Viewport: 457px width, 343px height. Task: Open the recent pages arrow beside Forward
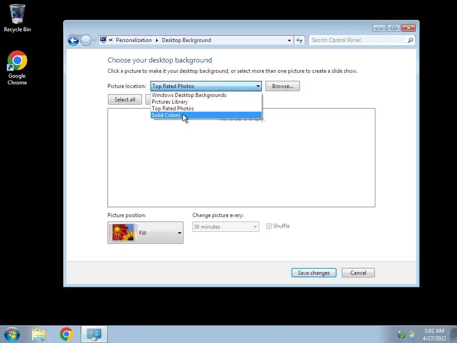point(94,40)
